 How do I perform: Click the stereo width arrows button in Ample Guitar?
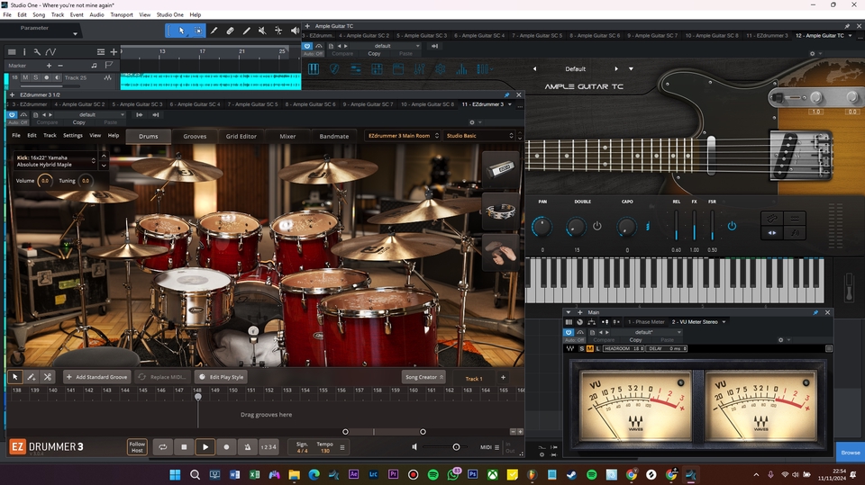pyautogui.click(x=772, y=232)
